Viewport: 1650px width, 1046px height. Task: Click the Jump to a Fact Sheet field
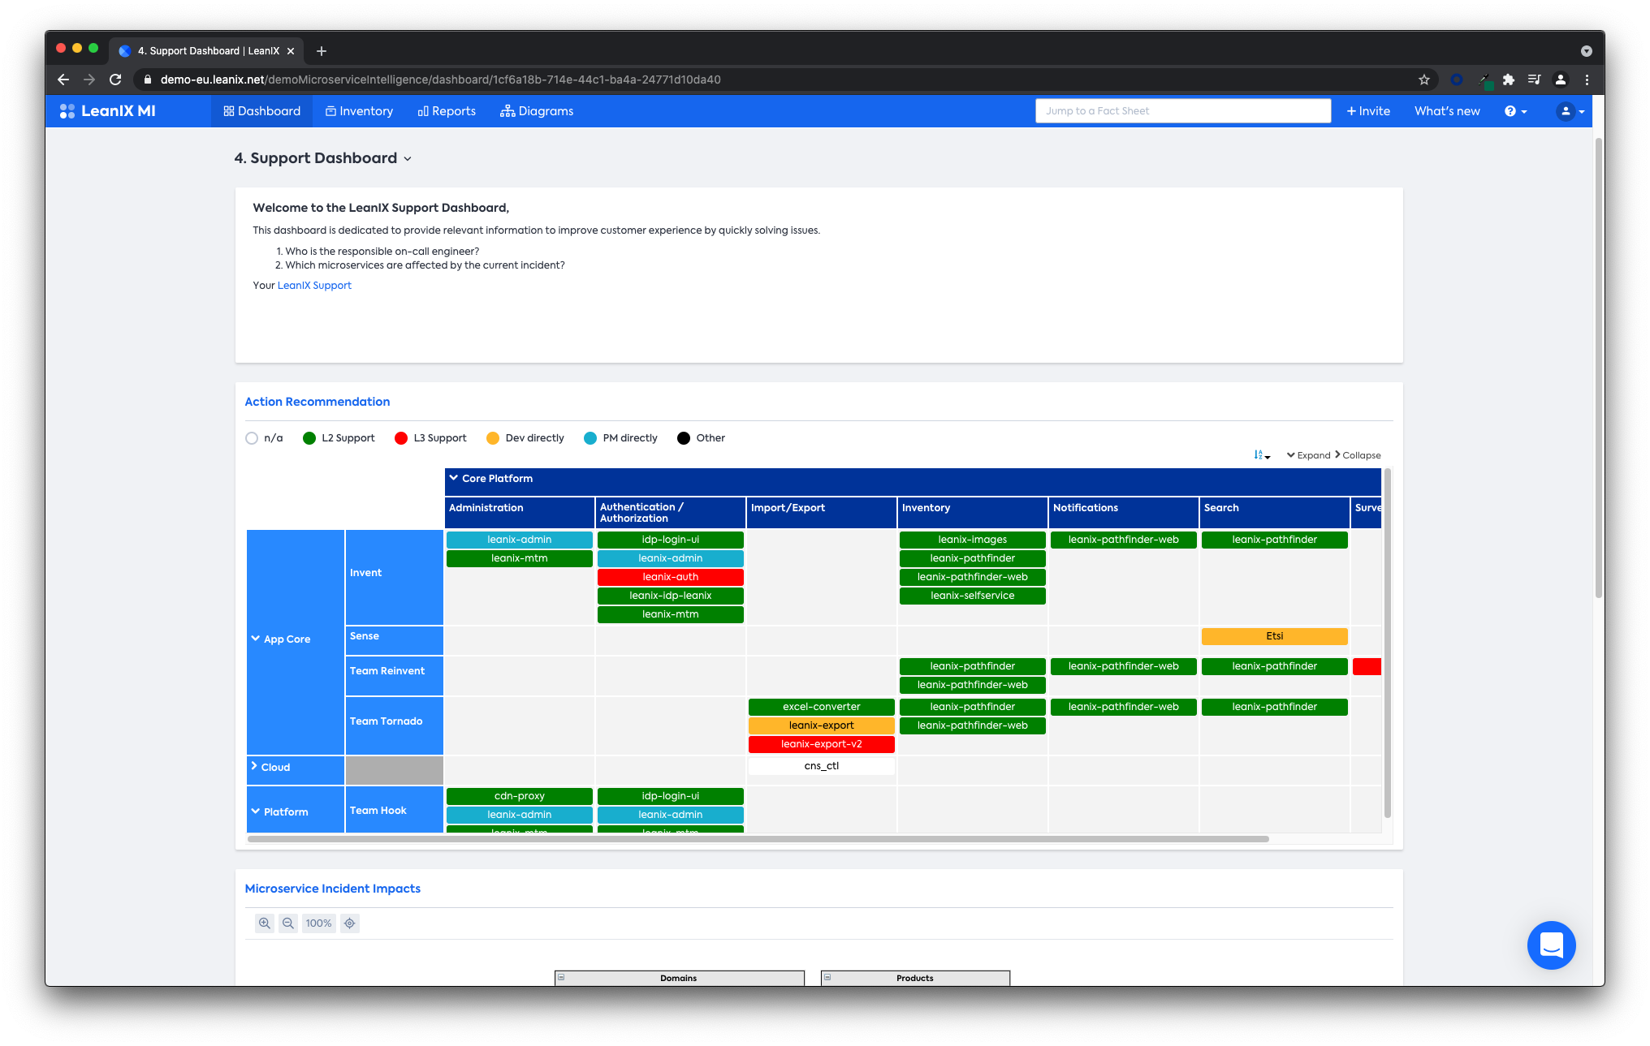[x=1182, y=111]
